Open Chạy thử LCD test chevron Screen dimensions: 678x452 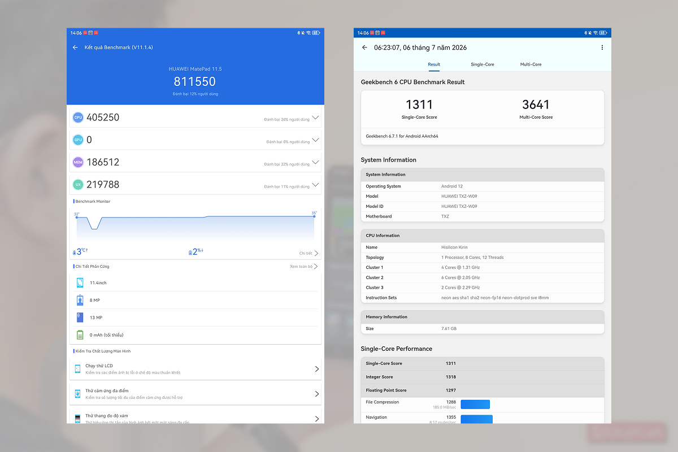coord(317,369)
